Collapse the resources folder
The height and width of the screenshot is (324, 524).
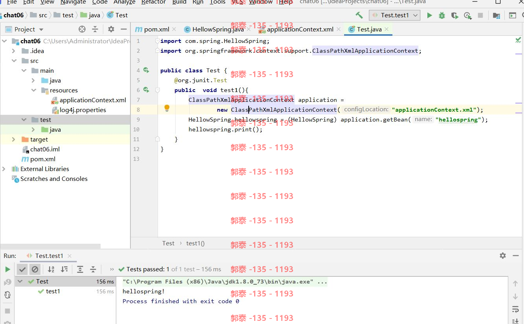pyautogui.click(x=33, y=90)
